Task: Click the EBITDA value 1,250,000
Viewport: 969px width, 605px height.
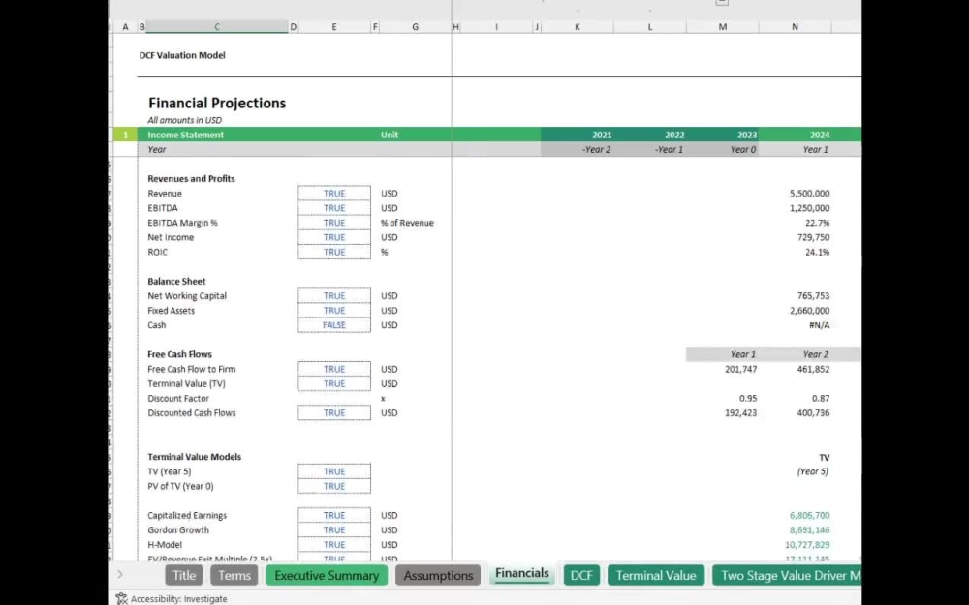Action: click(809, 208)
